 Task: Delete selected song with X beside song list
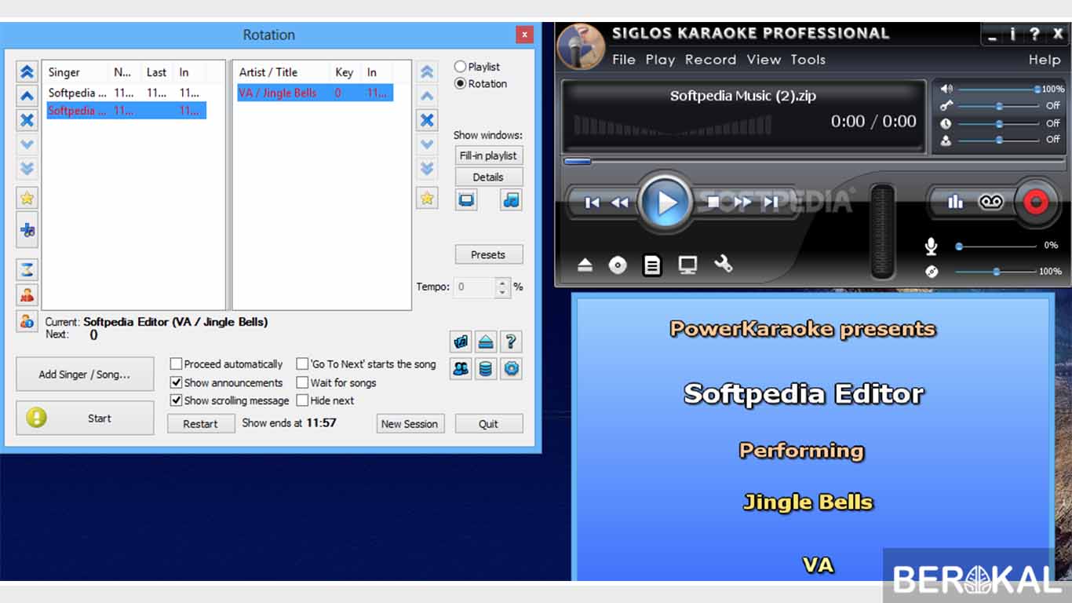click(427, 120)
